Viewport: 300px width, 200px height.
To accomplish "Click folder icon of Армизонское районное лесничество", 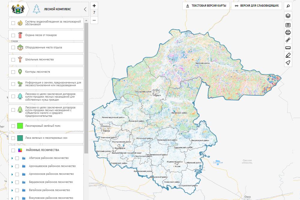I will pyautogui.click(x=24, y=174).
